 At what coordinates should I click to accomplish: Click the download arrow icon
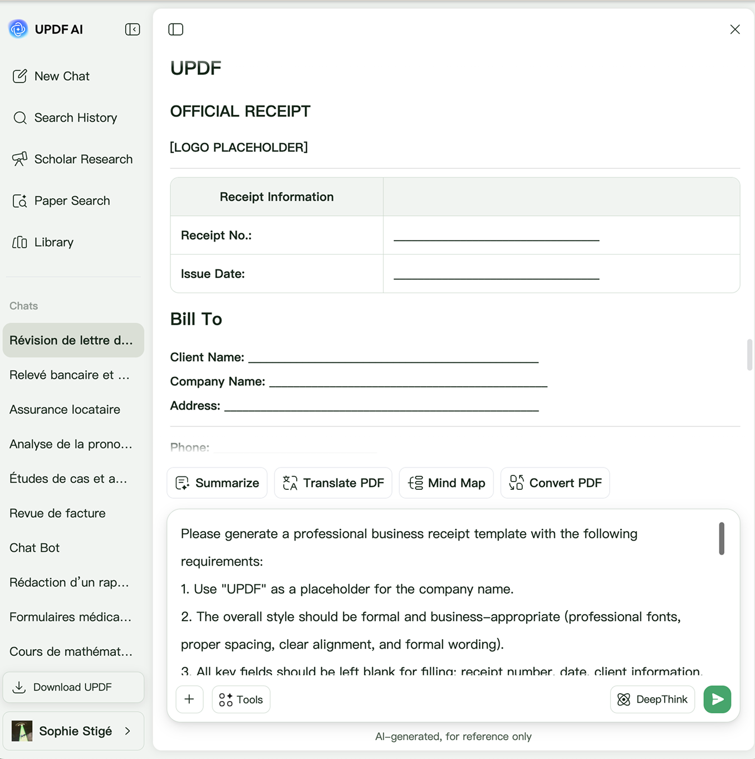click(19, 687)
